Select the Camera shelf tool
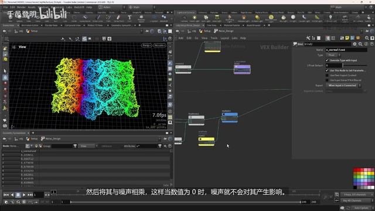Viewport: 375px width, 211px height. click(x=184, y=18)
